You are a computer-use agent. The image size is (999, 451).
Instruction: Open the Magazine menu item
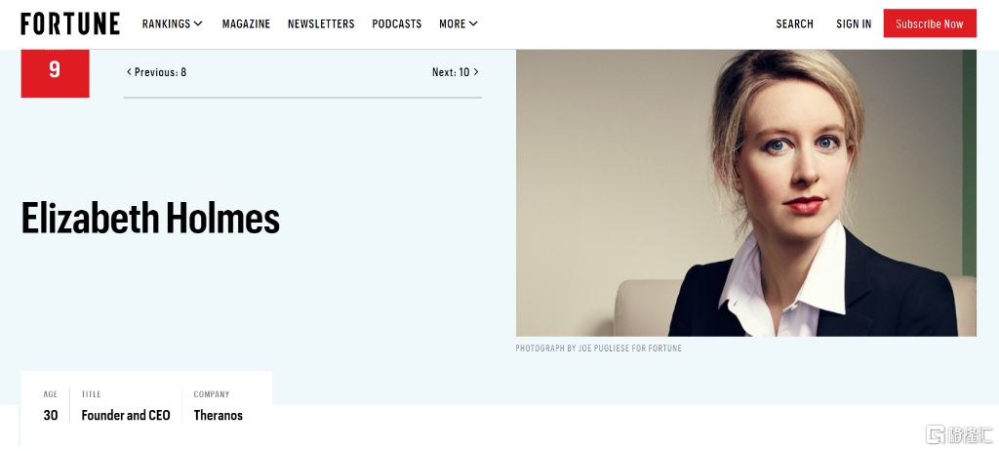pos(246,23)
